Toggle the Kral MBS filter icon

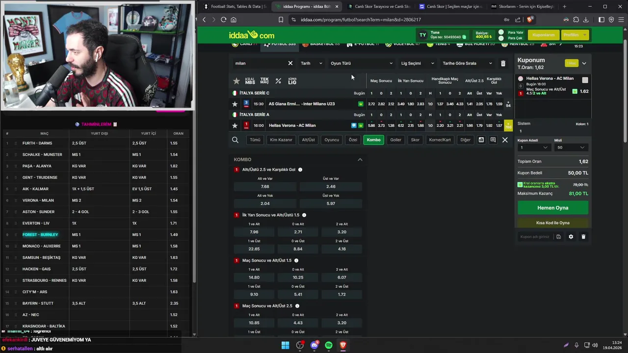pyautogui.click(x=250, y=81)
